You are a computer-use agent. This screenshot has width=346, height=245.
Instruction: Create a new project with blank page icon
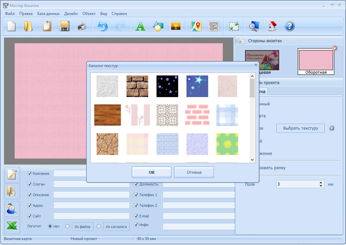pos(12,26)
